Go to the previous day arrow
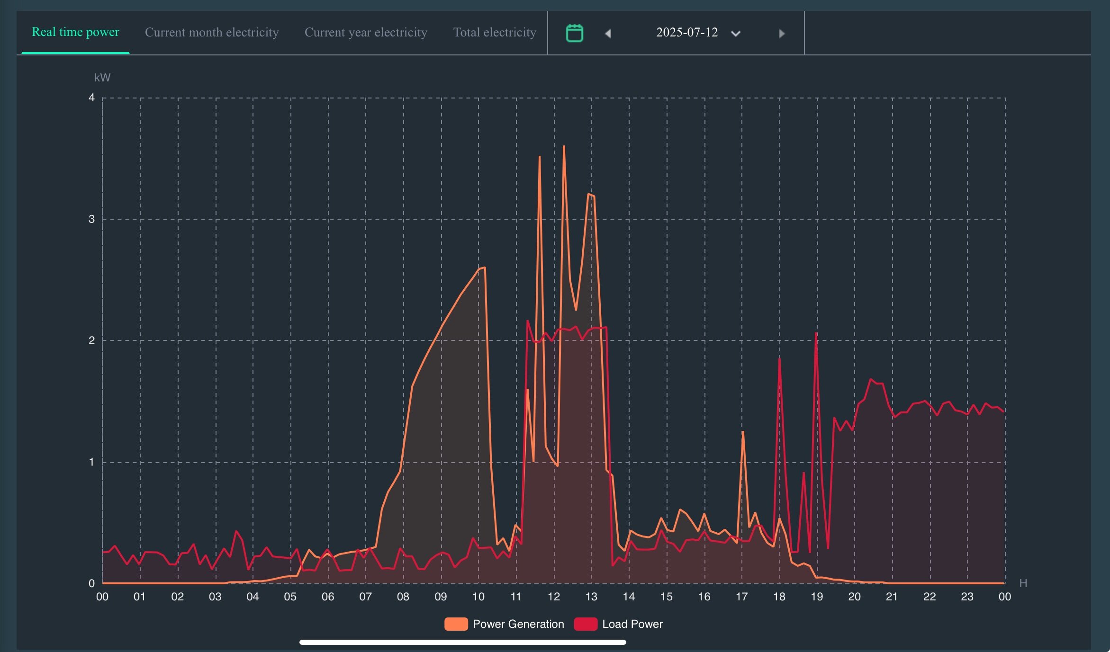Viewport: 1110px width, 652px height. point(608,34)
